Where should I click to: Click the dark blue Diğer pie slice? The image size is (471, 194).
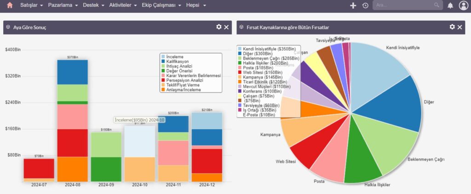tap(394, 105)
